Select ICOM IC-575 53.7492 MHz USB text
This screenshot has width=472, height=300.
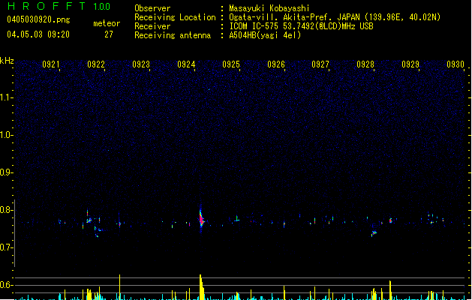point(301,26)
